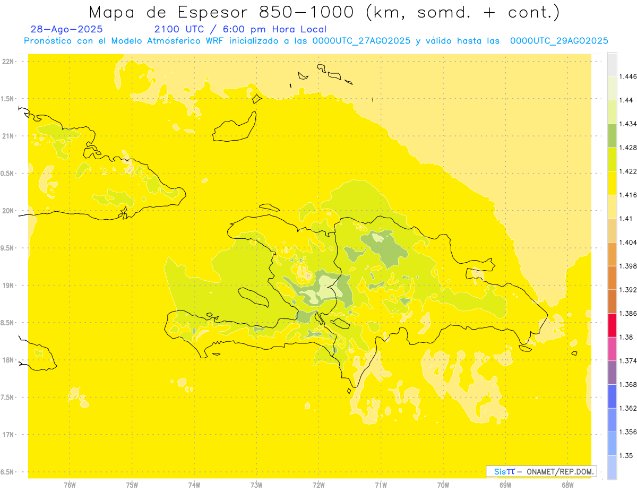
Task: Click the colorbar value '1.434'
Action: click(x=628, y=124)
